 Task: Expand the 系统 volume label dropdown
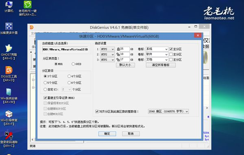166,49
